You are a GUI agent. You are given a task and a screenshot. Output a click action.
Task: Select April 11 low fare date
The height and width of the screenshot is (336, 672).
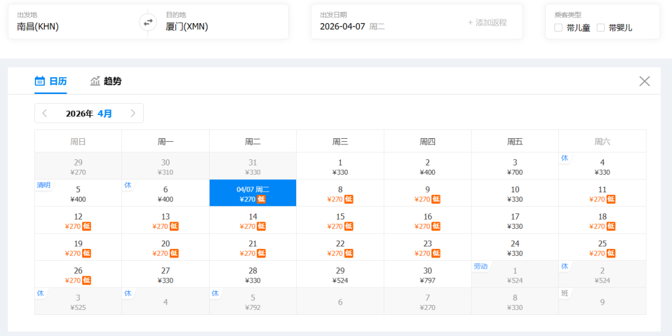click(602, 193)
